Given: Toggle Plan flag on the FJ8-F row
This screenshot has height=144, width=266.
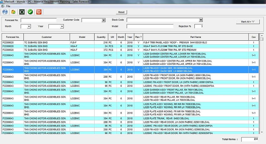Looking at the screenshot, I should click(x=138, y=42).
